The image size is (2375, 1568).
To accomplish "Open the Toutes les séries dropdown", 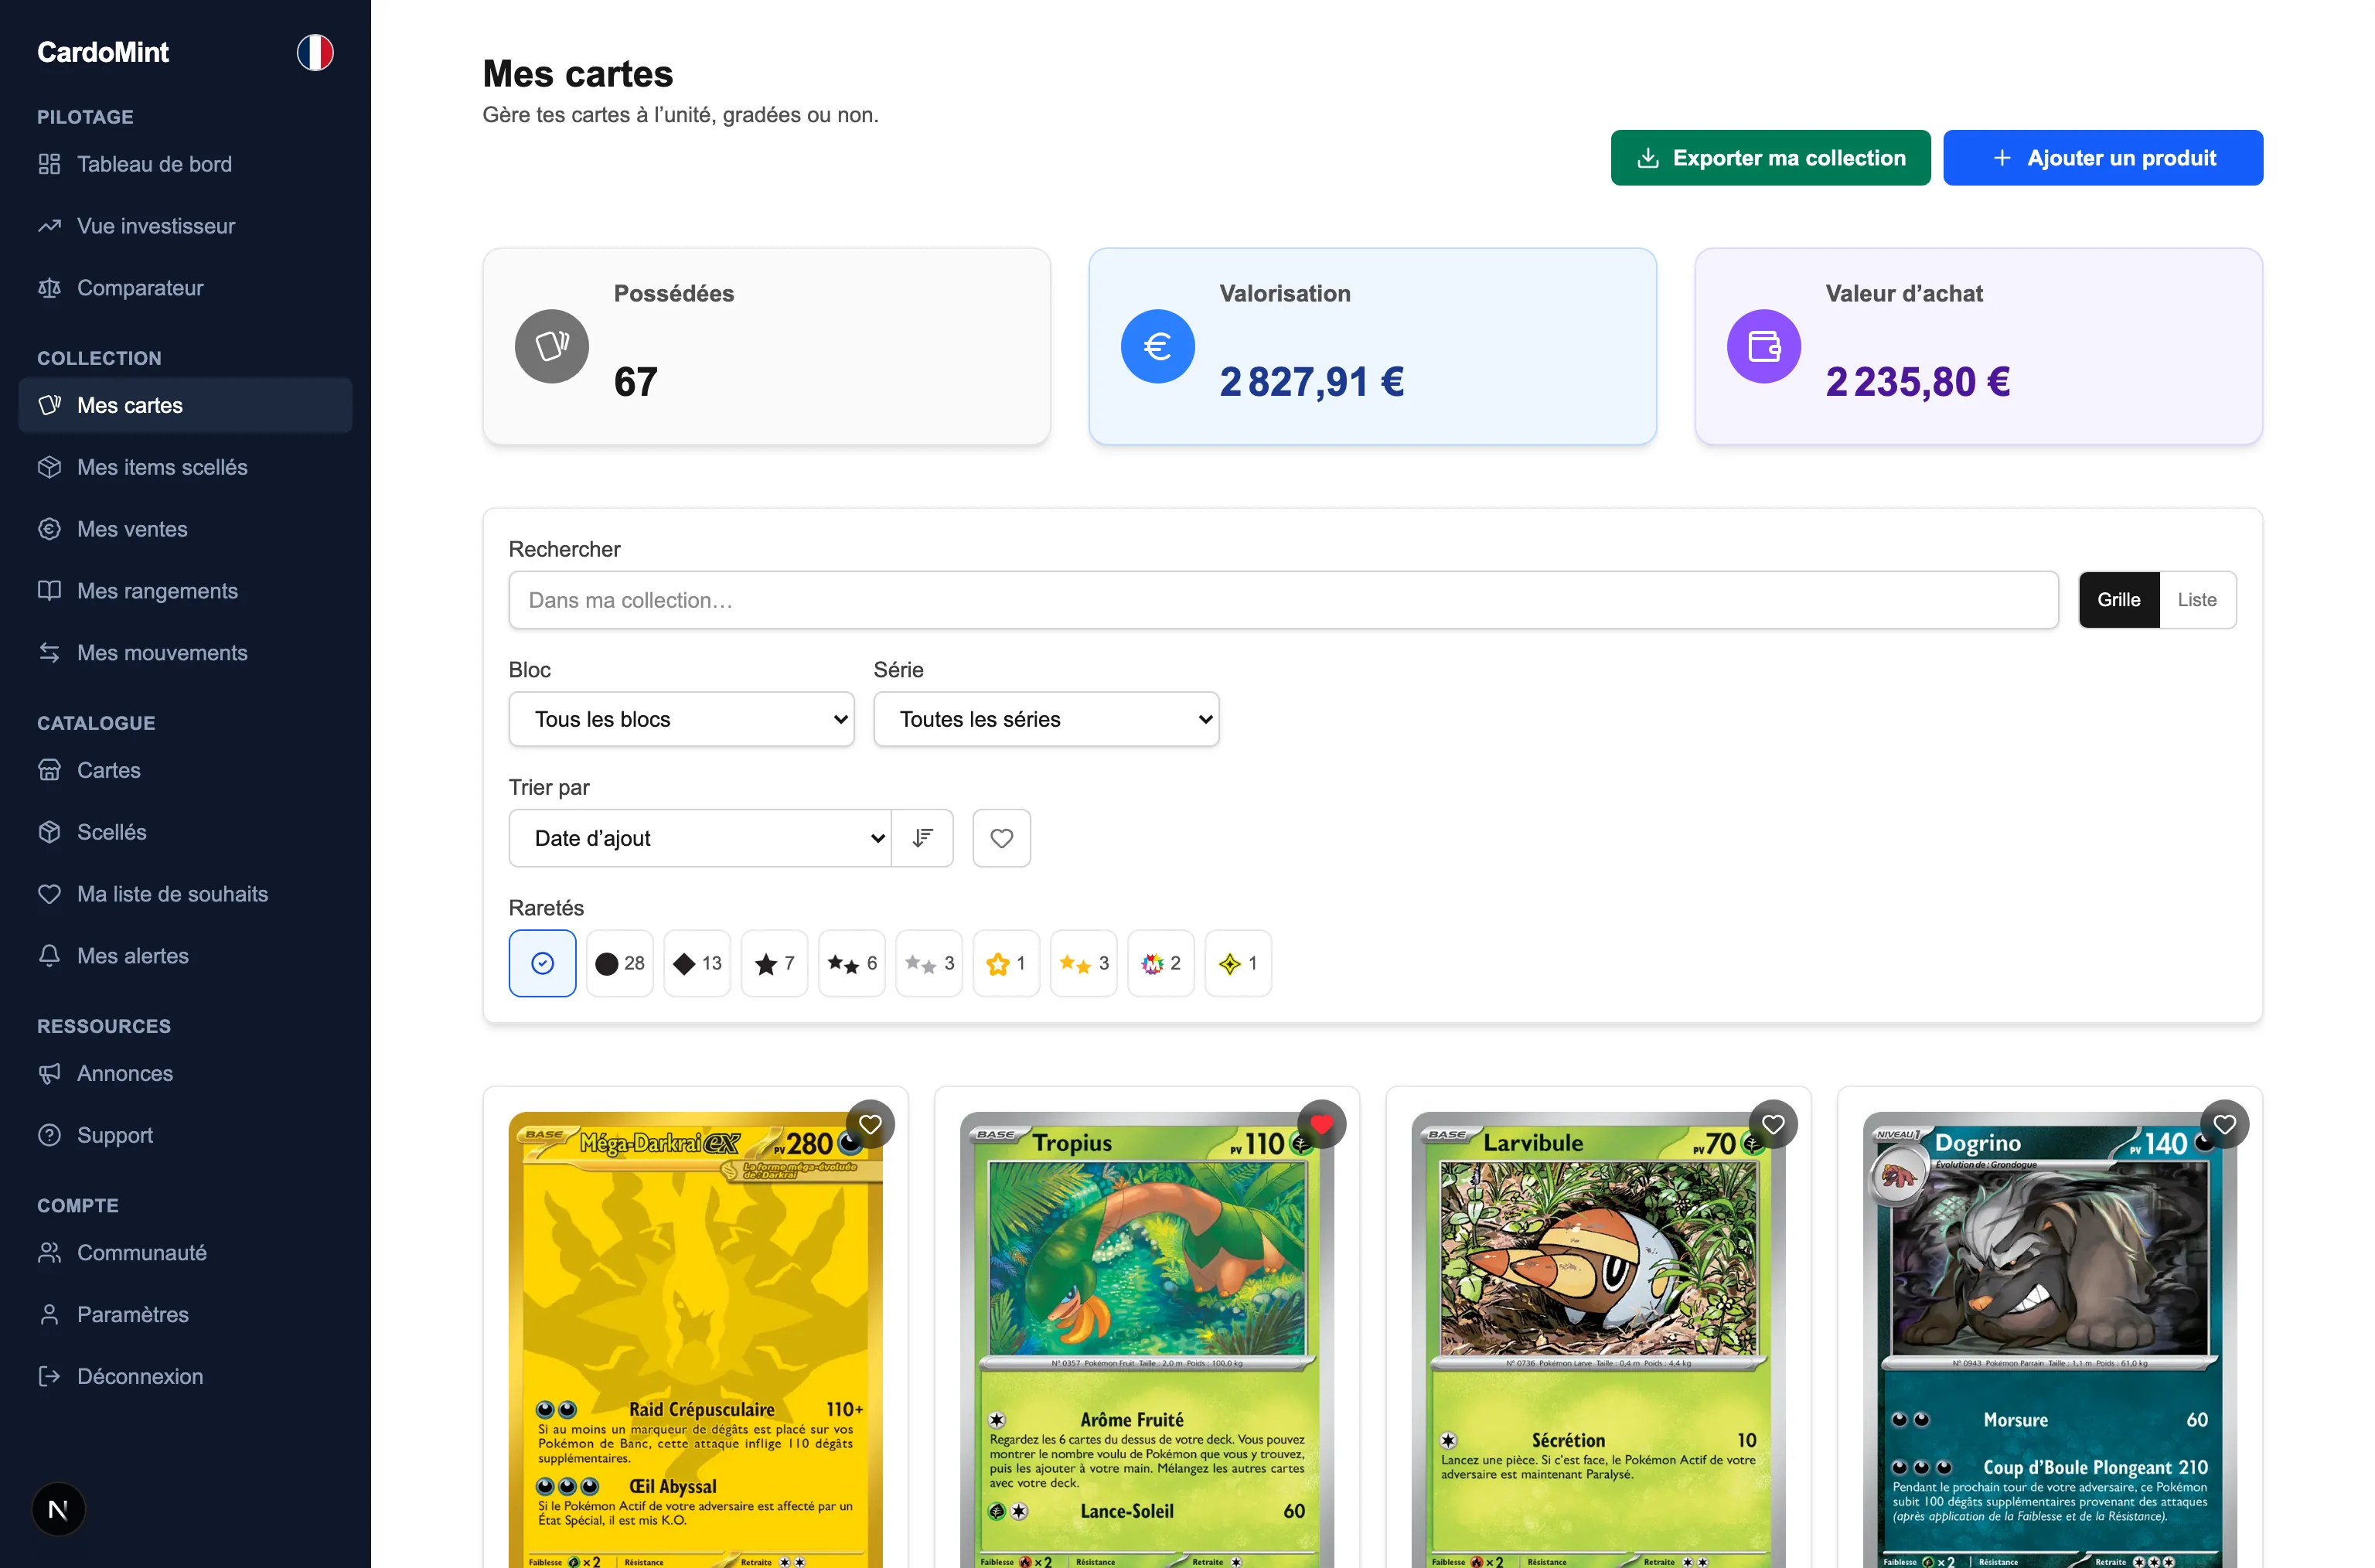I will 1046,719.
